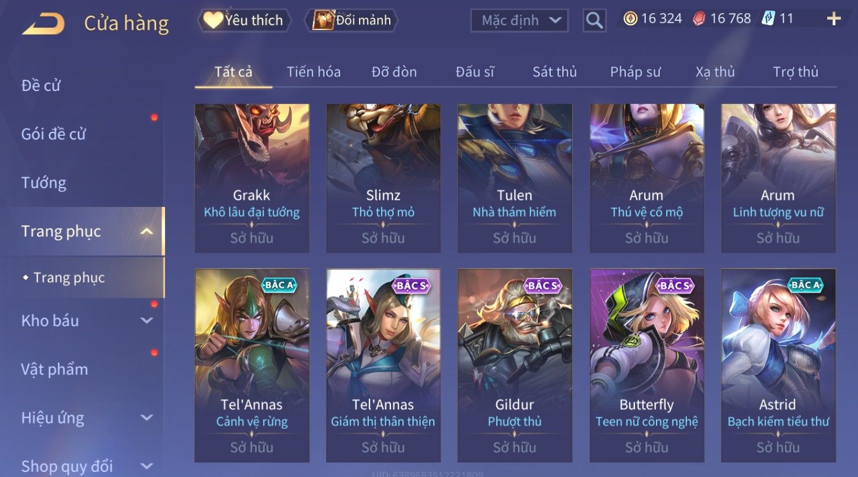Tap the plus icon to add currency
The image size is (858, 477).
coord(834,19)
